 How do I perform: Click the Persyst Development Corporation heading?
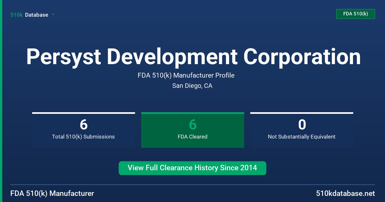pos(193,57)
